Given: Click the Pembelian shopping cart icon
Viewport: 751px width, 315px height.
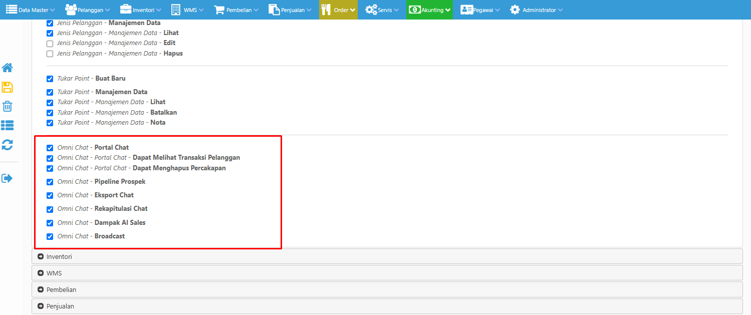Looking at the screenshot, I should coord(219,10).
